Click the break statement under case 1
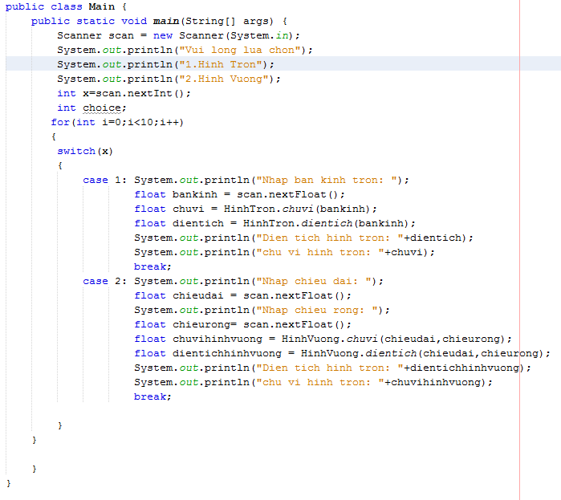The height and width of the screenshot is (500, 561). (x=151, y=266)
